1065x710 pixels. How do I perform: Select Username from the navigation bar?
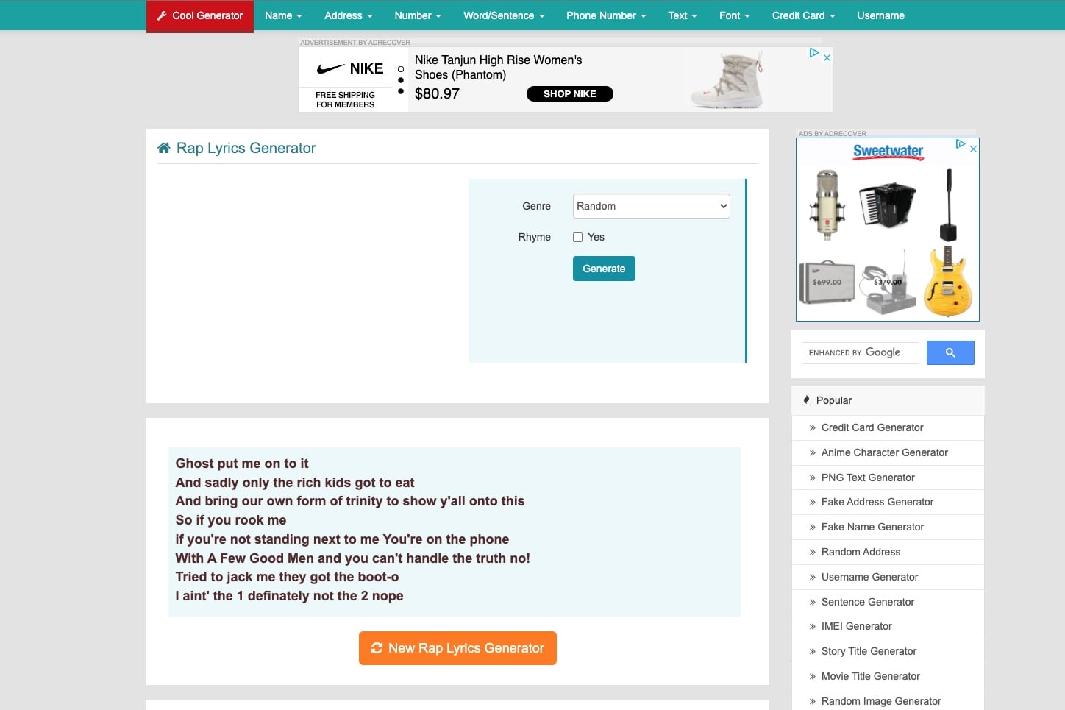coord(880,15)
